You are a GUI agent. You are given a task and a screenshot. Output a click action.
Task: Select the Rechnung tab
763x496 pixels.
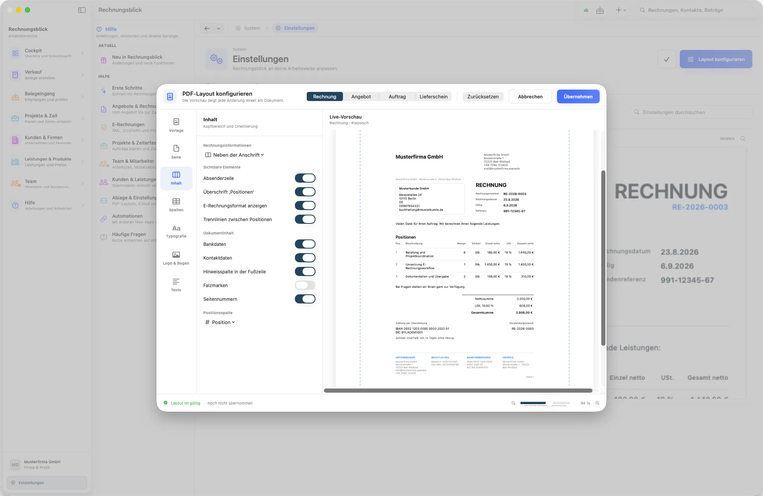325,96
